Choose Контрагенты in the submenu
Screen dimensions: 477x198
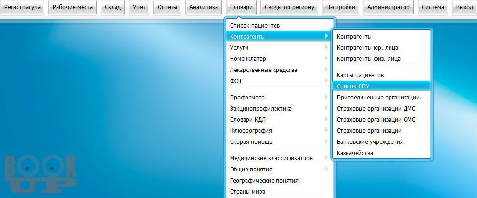point(382,37)
